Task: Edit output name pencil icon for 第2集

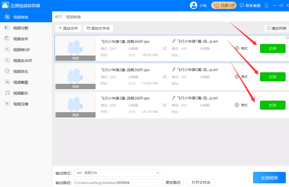Action: (174, 70)
